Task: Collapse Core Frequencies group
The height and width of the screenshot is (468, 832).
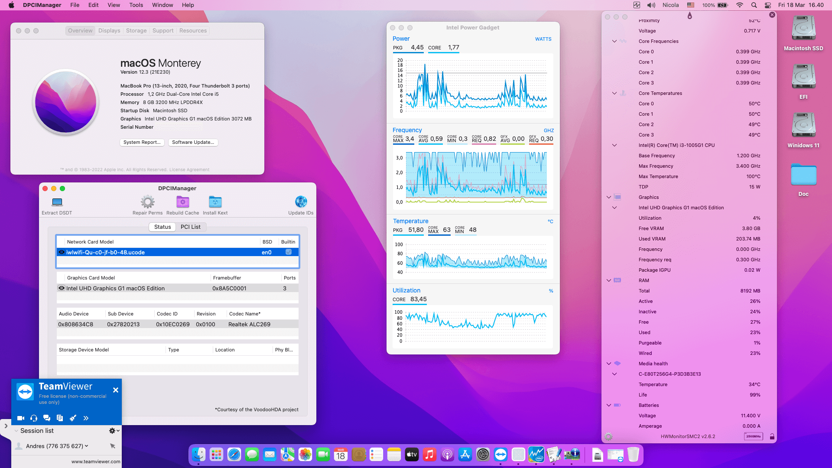Action: pyautogui.click(x=614, y=41)
